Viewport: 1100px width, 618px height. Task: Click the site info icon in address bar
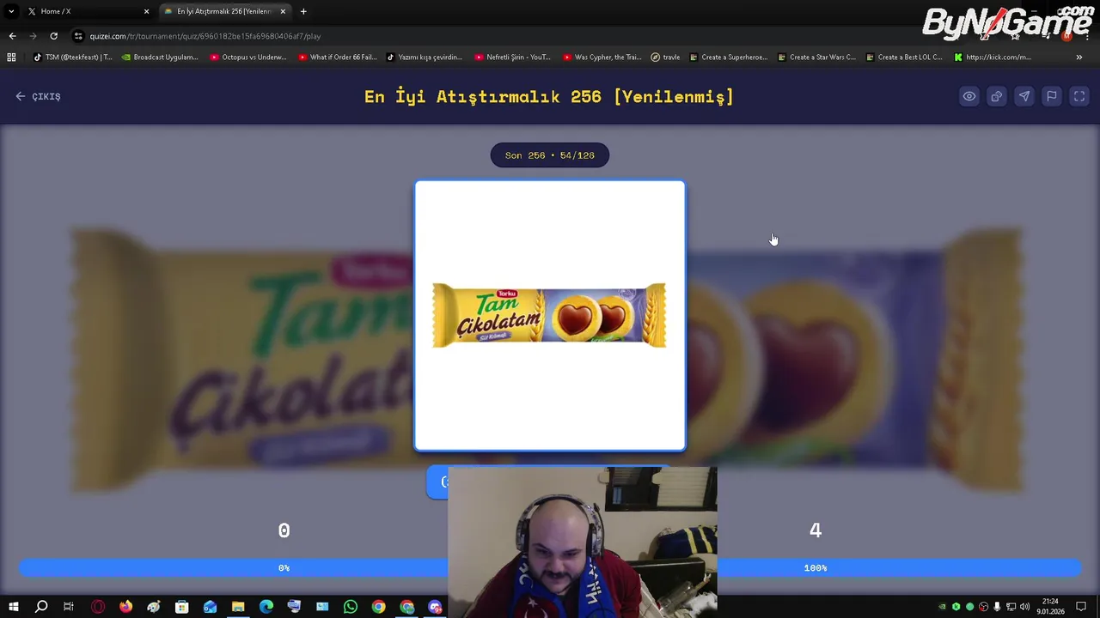click(78, 36)
